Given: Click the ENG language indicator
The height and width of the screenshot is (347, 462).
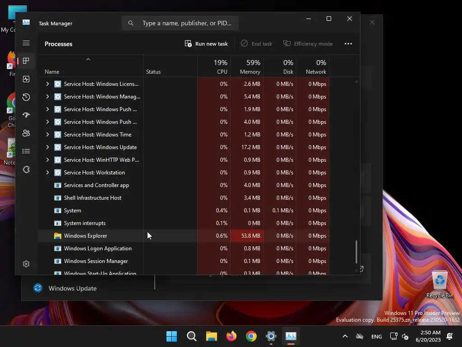Looking at the screenshot, I should (377, 336).
